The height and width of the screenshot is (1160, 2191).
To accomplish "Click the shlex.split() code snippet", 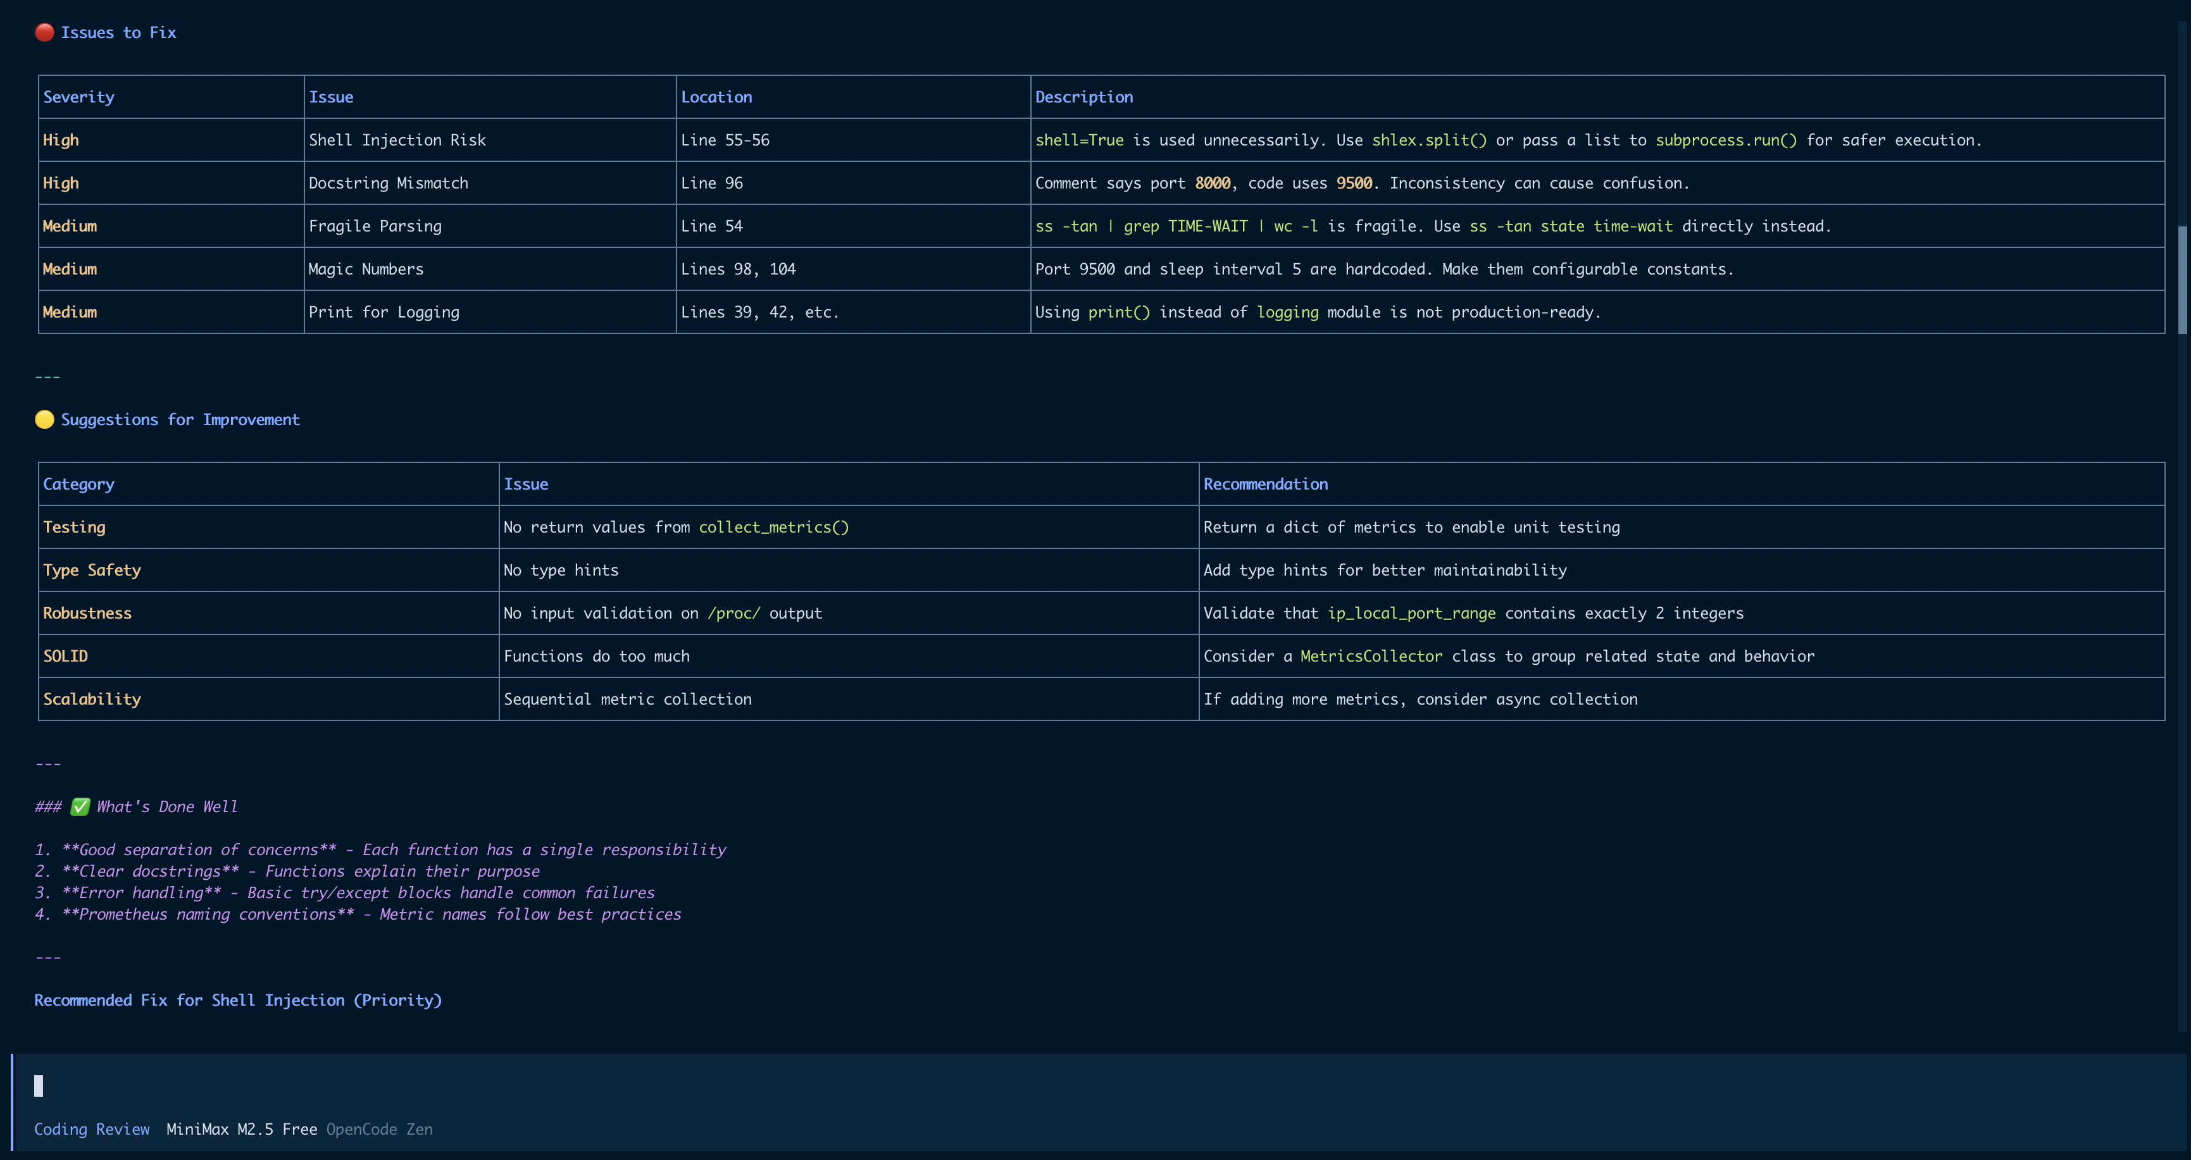I will click(x=1429, y=140).
